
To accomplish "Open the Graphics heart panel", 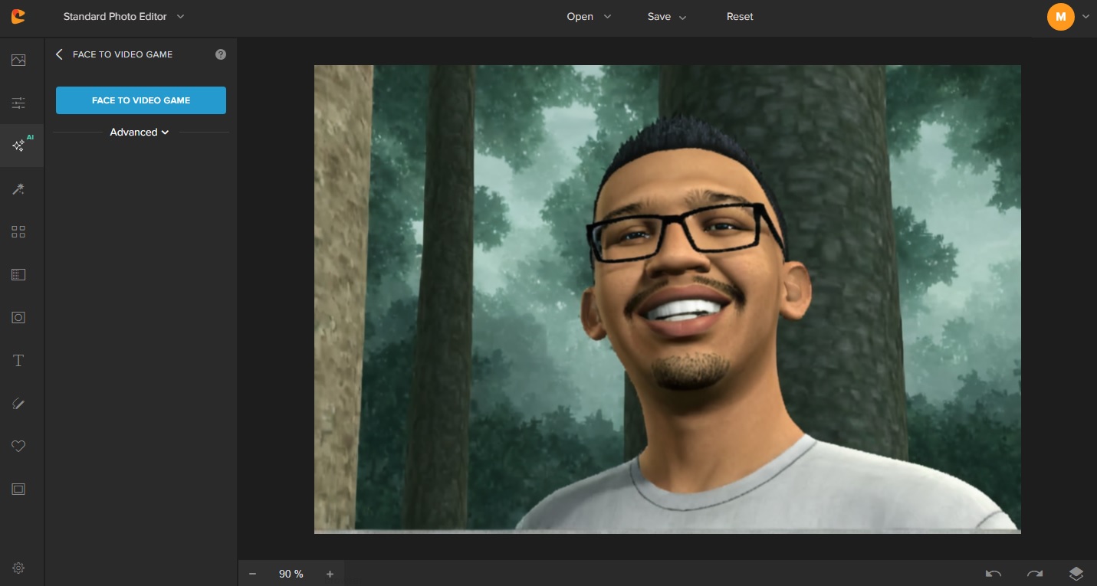I will point(18,447).
